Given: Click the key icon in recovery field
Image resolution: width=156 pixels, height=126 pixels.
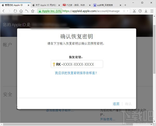Looking at the screenshot, I should (54, 64).
